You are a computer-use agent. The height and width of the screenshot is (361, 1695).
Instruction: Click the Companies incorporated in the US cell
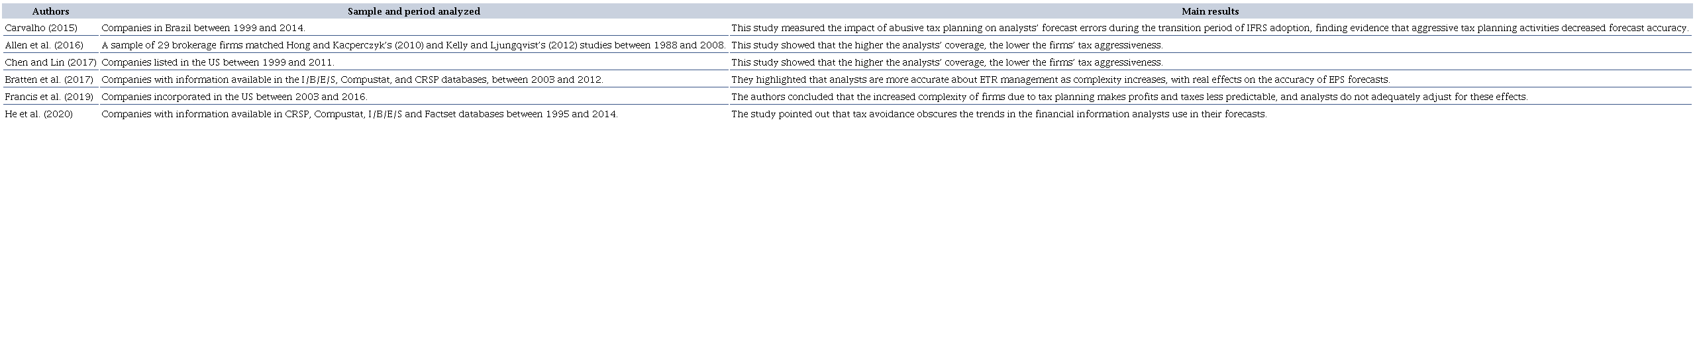(234, 97)
